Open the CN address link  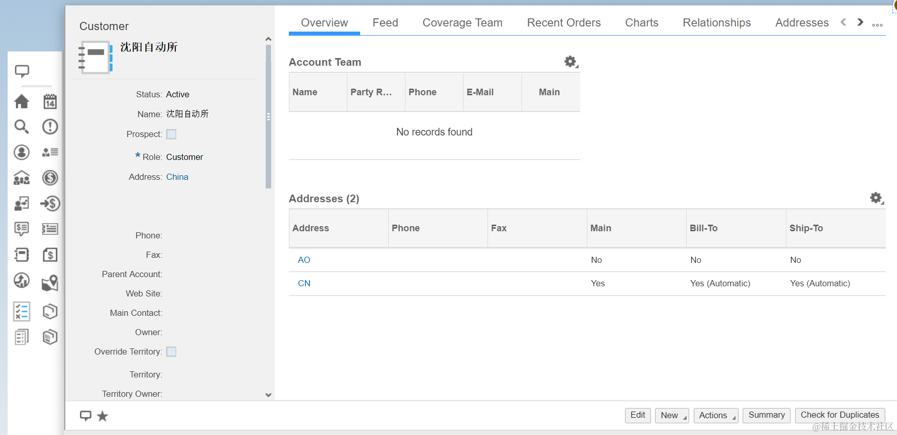304,284
